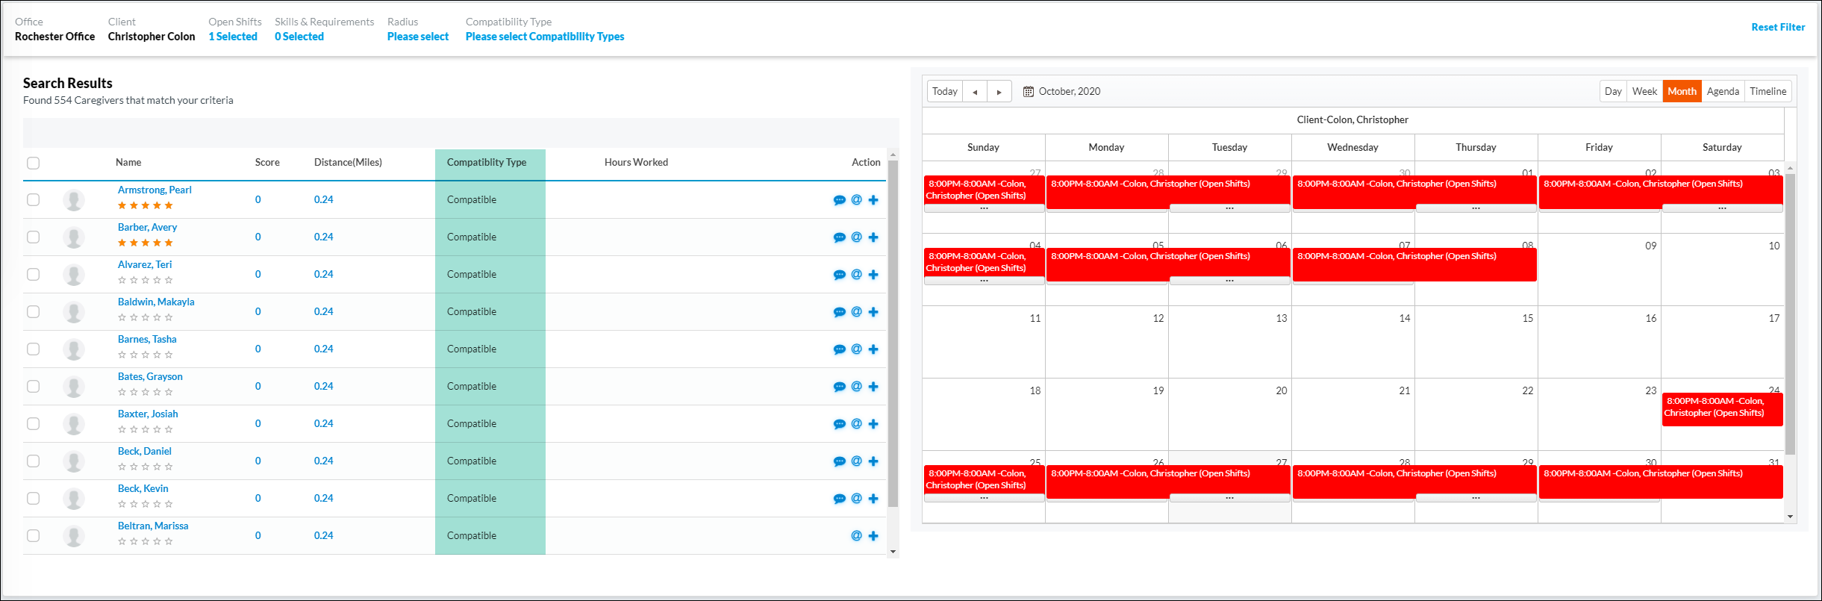Viewport: 1822px width, 601px height.
Task: Click the Reset Filter link
Action: point(1777,27)
